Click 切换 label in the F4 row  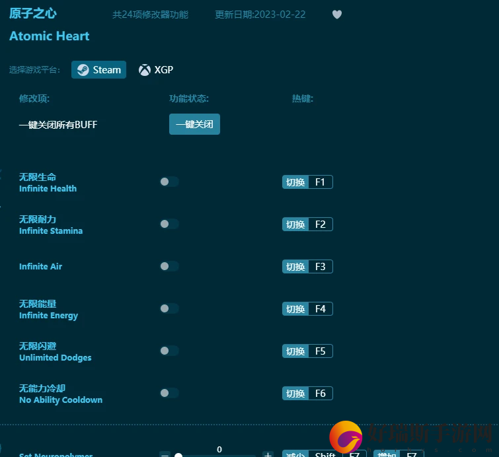click(295, 309)
